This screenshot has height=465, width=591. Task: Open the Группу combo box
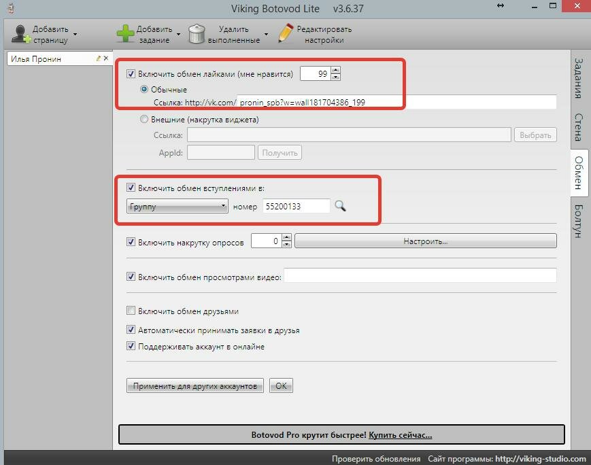click(177, 206)
